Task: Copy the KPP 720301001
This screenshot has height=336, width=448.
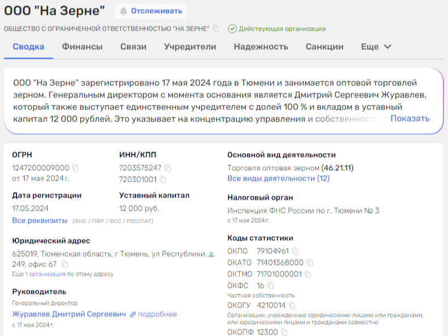Action: (x=162, y=179)
